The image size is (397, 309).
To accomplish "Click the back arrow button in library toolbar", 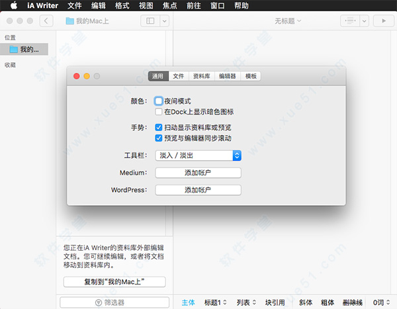I will (46, 21).
